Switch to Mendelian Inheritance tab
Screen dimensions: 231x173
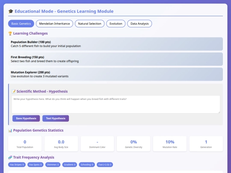pyautogui.click(x=54, y=23)
